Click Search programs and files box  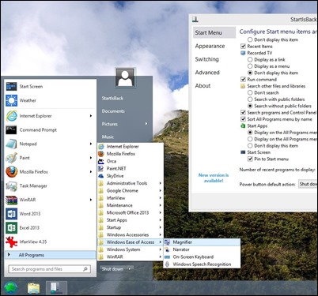50,269
